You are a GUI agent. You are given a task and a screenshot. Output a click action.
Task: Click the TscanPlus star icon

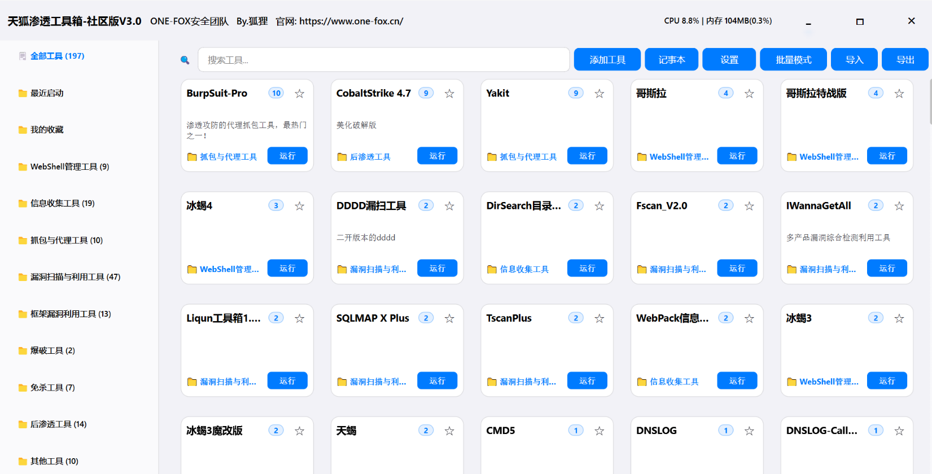coord(600,318)
